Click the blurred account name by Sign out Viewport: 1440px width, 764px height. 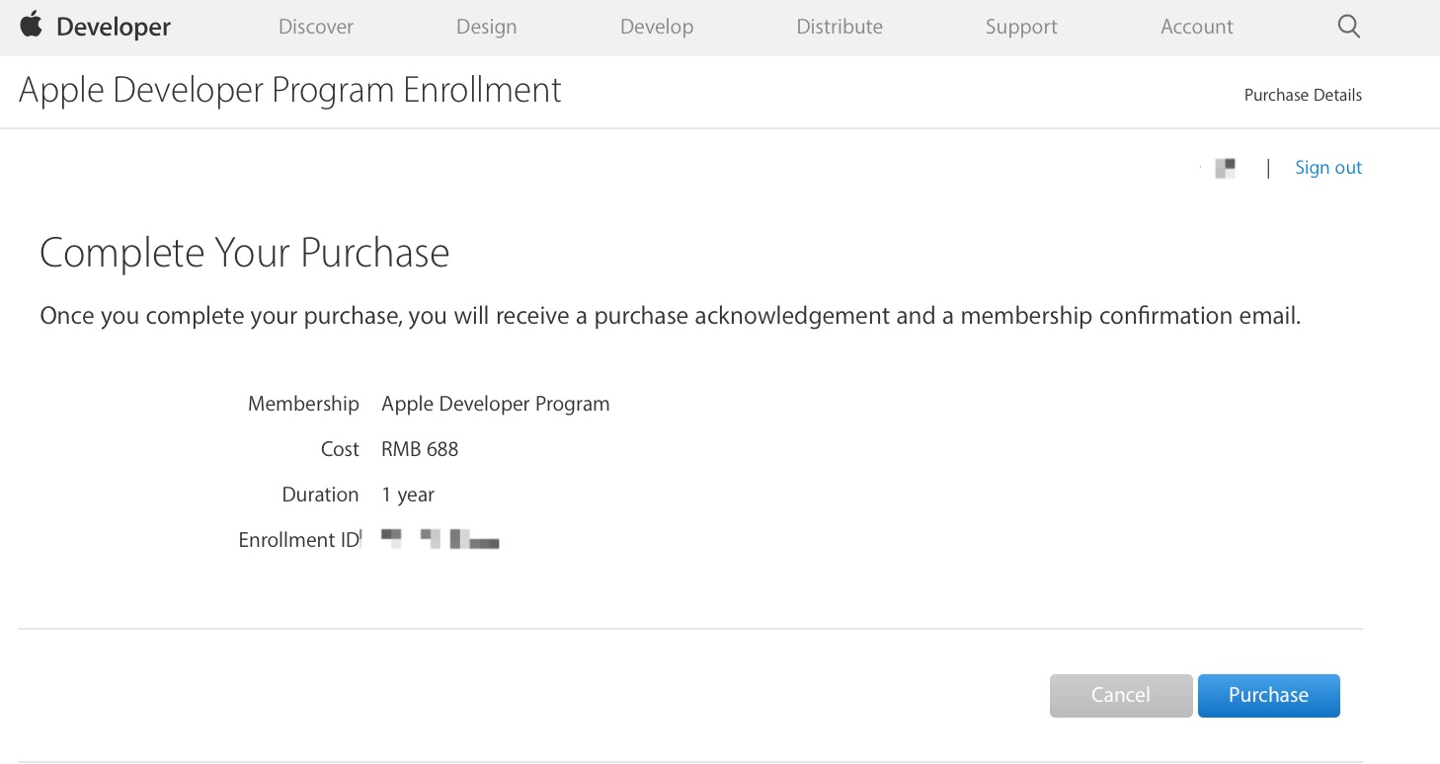tap(1225, 168)
